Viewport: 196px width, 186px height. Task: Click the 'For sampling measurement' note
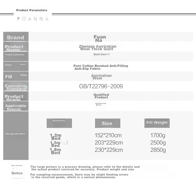click(x=79, y=176)
